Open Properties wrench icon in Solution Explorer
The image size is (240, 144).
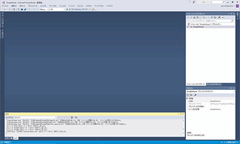[219, 17]
